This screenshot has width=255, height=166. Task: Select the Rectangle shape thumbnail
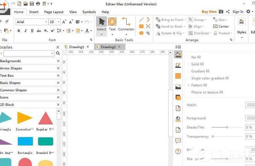[x=25, y=141]
